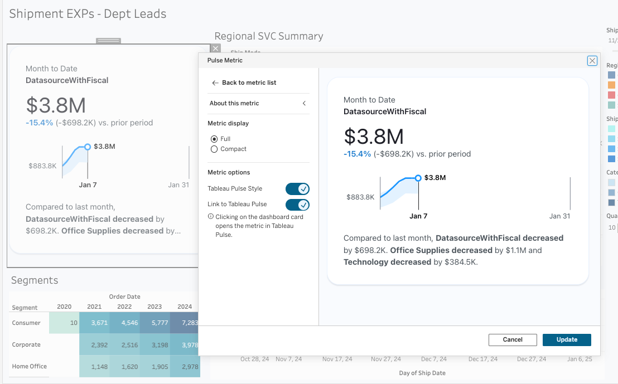
Task: Close the Pulse Metric dialog
Action: click(592, 61)
